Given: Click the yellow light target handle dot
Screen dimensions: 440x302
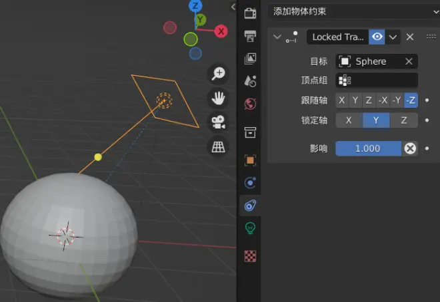Looking at the screenshot, I should coord(98,157).
